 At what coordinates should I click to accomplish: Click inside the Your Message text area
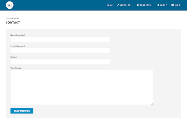81,87
